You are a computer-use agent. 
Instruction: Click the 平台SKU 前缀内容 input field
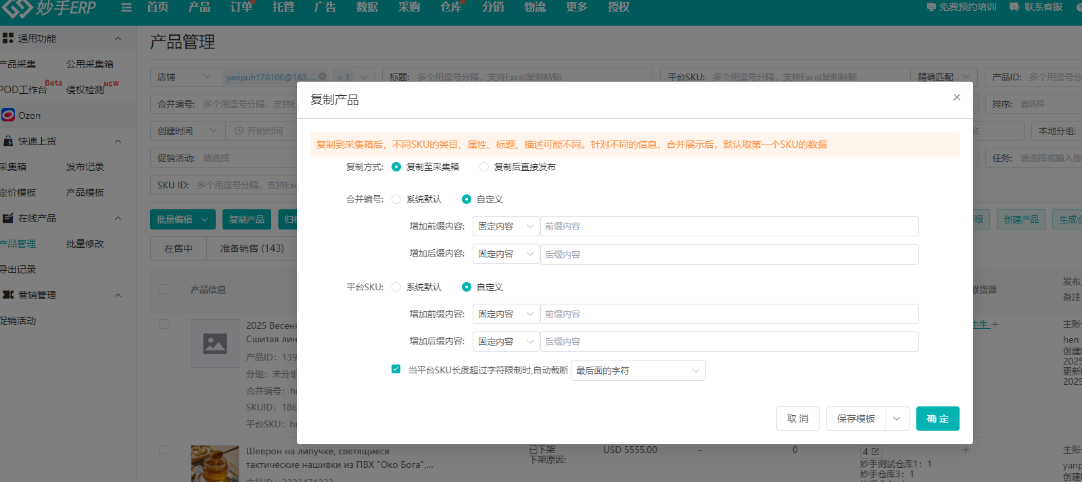(729, 314)
